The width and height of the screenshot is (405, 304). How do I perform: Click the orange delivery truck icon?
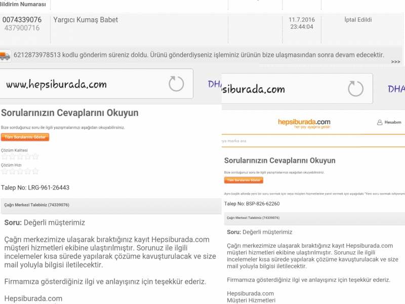coord(5,56)
